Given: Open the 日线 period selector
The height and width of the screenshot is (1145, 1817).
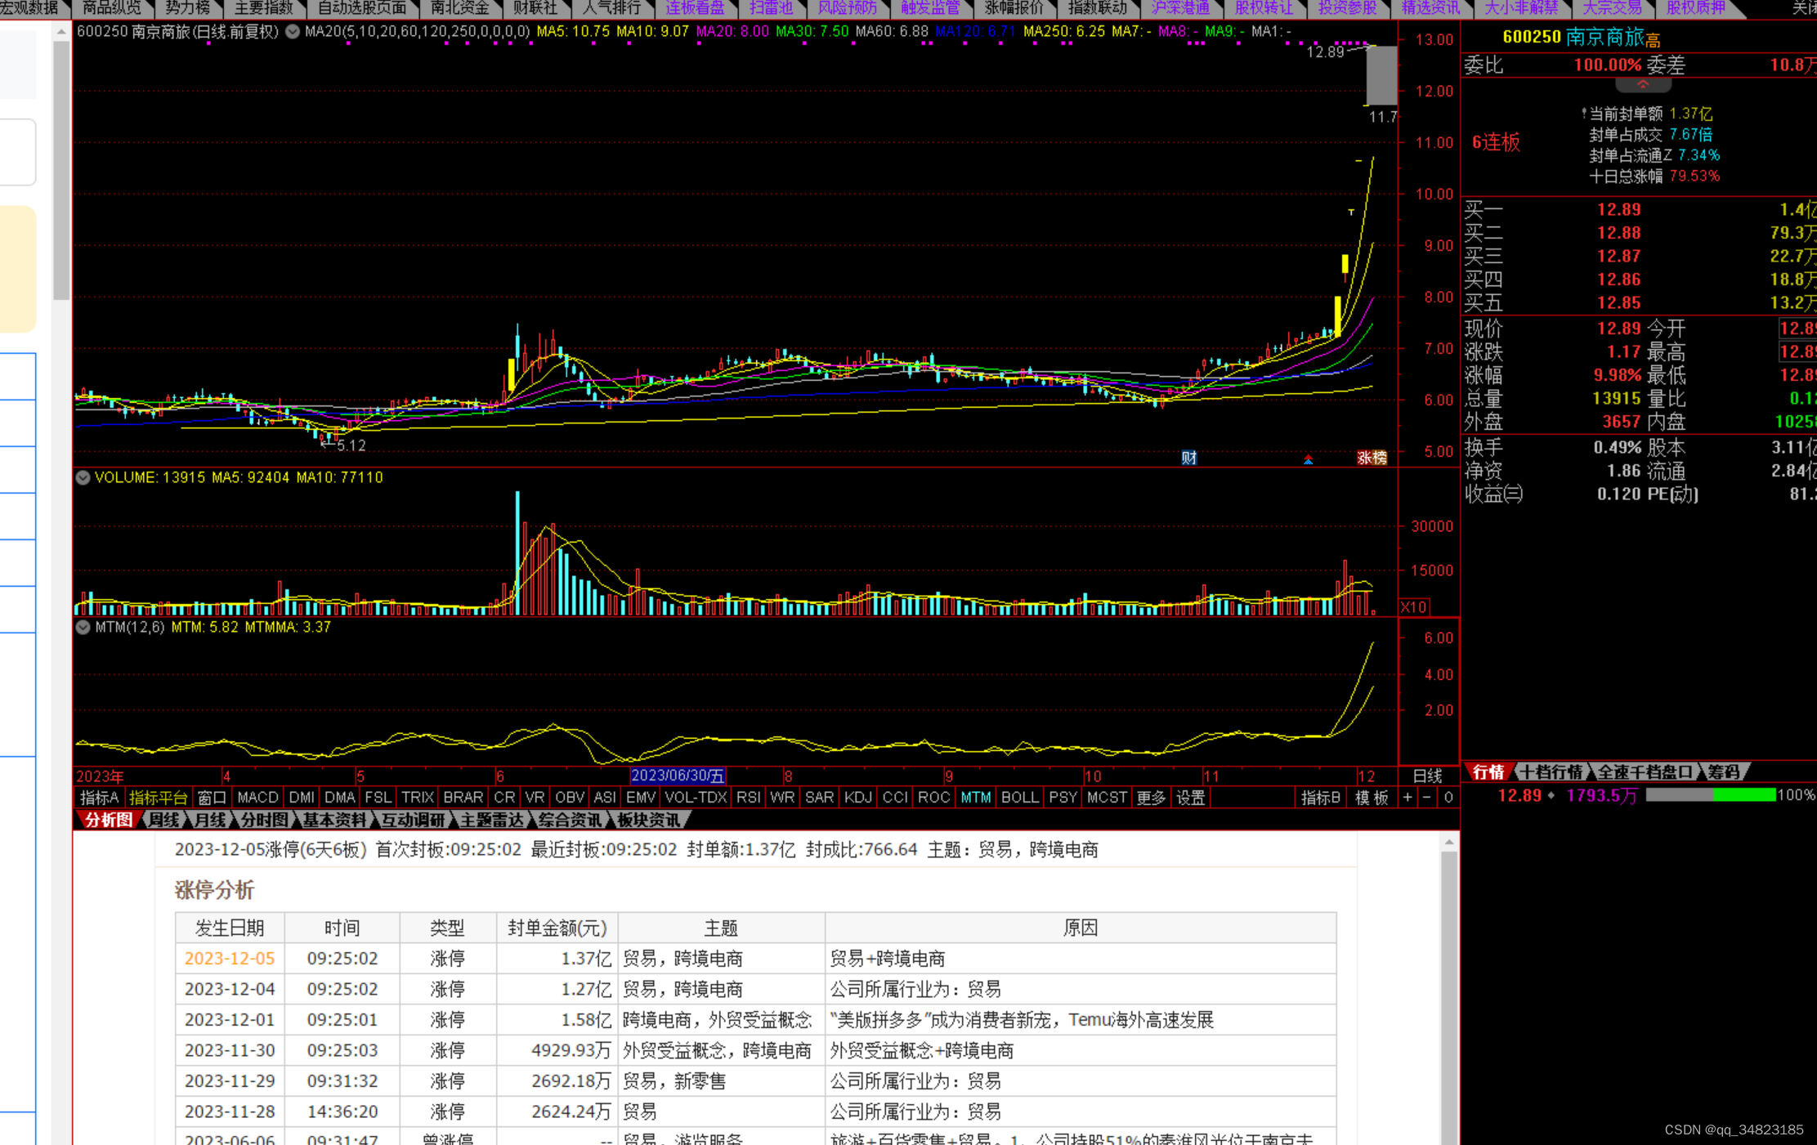Looking at the screenshot, I should 1427,776.
